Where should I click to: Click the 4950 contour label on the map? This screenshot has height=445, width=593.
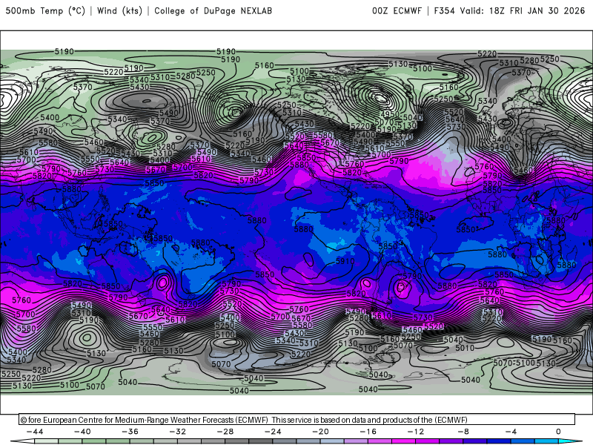390,114
